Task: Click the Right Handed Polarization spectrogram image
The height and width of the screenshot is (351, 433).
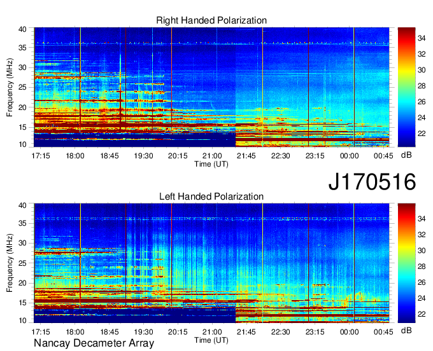Action: pyautogui.click(x=211, y=87)
